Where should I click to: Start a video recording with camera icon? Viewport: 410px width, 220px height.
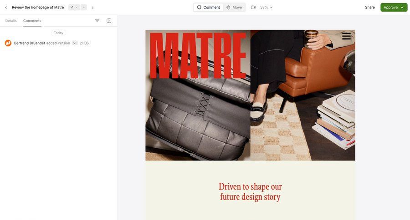(253, 7)
